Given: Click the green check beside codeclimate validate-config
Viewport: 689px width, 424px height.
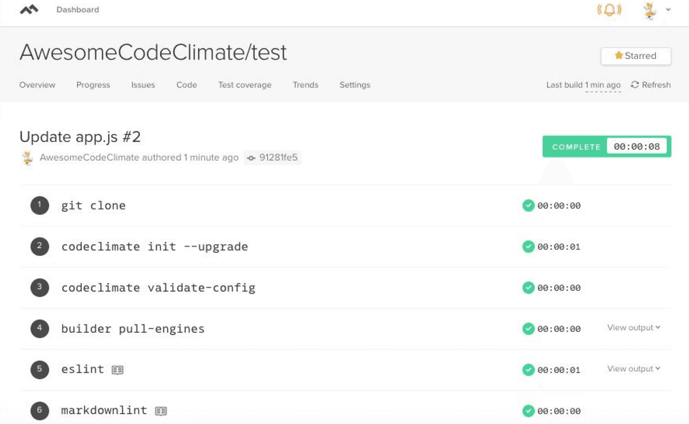Looking at the screenshot, I should point(529,287).
